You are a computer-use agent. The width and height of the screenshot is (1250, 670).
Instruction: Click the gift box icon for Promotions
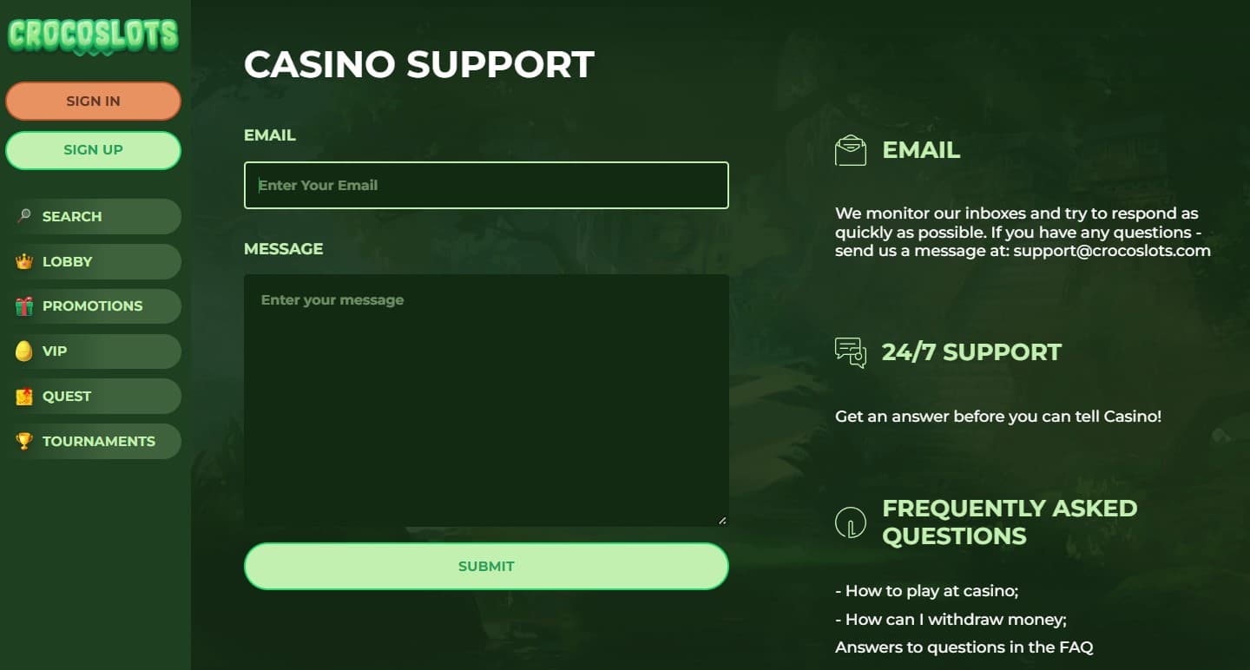pos(24,306)
